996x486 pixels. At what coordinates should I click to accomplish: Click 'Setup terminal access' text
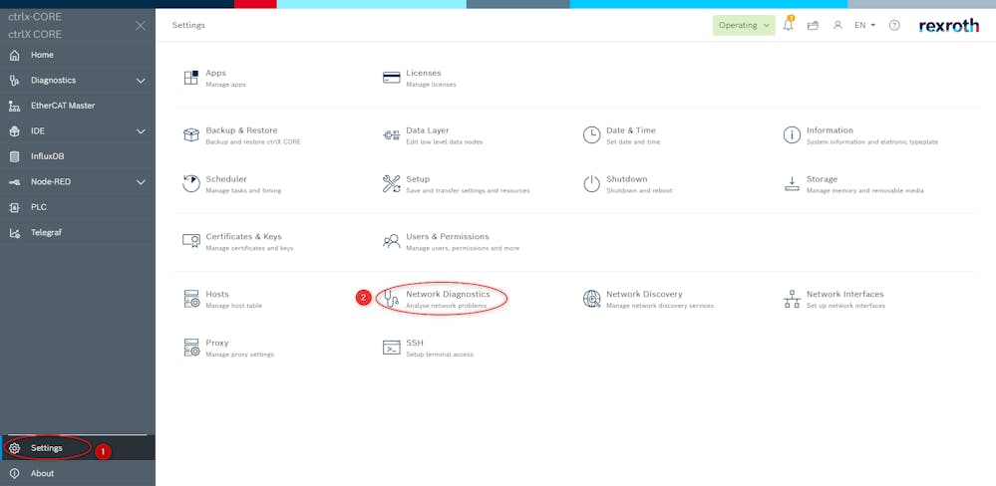point(440,355)
